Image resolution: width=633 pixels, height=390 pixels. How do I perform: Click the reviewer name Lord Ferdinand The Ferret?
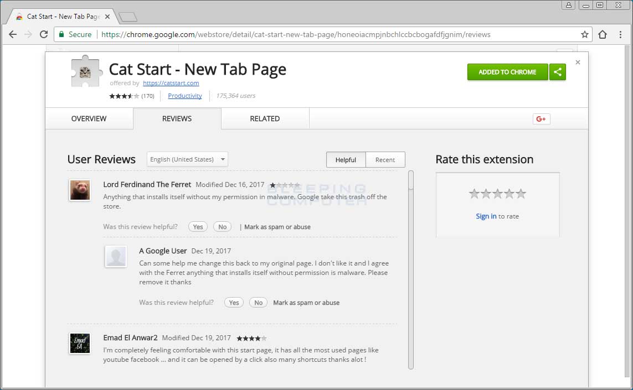[147, 184]
